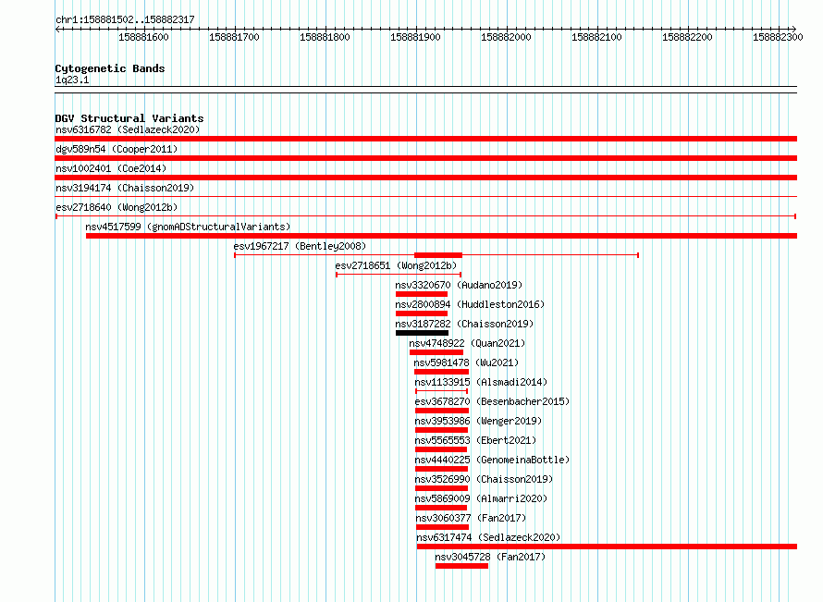Click the nsv6317474 (Sedlazeck2020) label
Screen dimensions: 823x602
[488, 537]
